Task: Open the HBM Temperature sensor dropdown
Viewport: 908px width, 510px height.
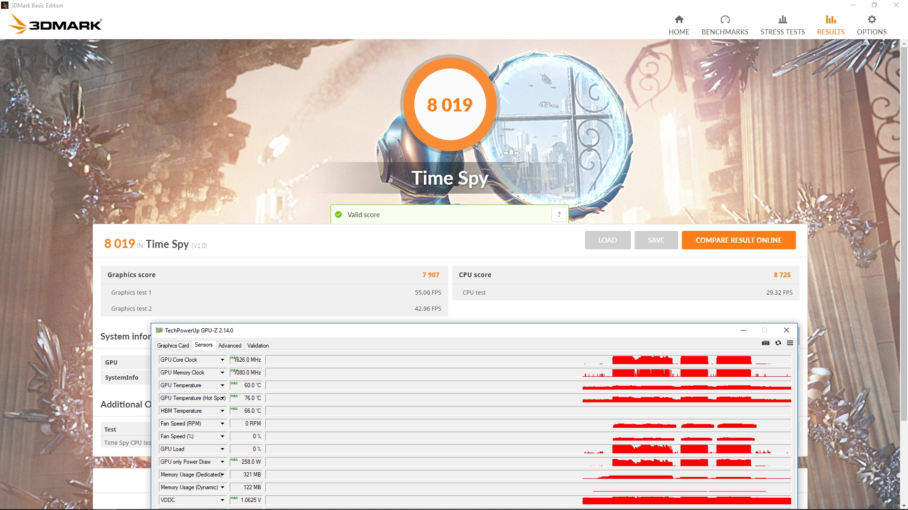Action: point(222,411)
